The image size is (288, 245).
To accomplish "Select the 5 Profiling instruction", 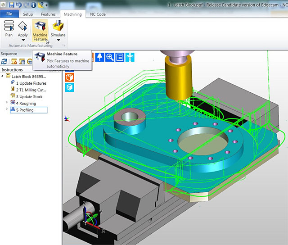I will 29,110.
